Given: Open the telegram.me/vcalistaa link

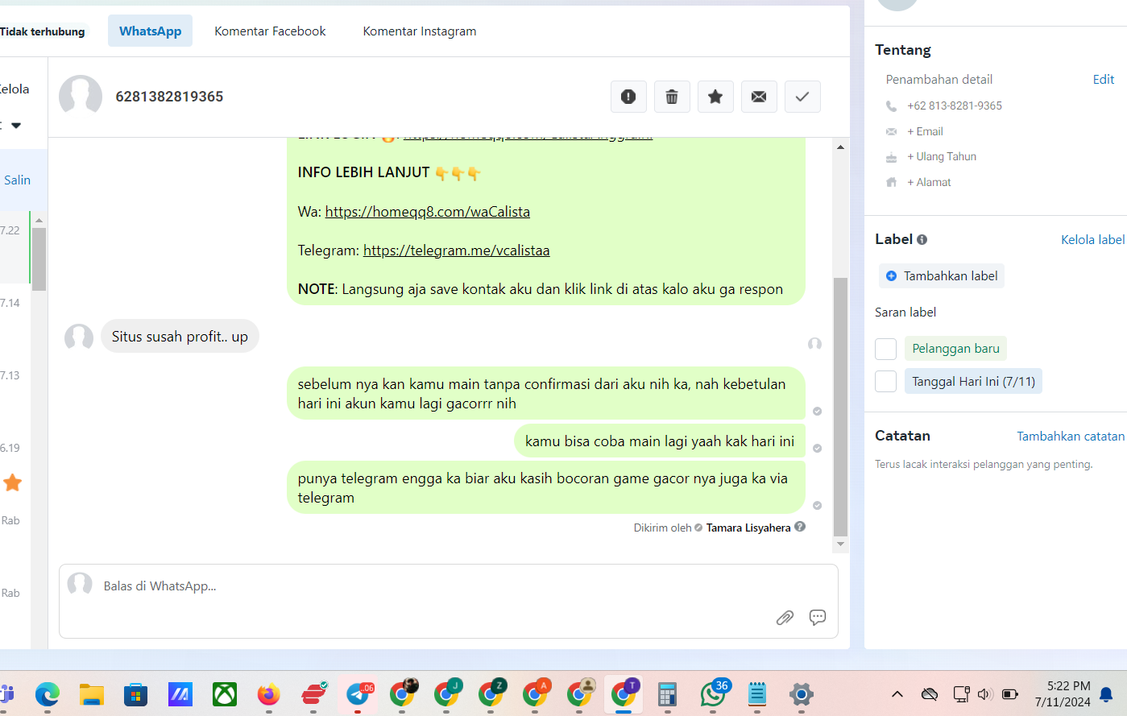Looking at the screenshot, I should [457, 250].
